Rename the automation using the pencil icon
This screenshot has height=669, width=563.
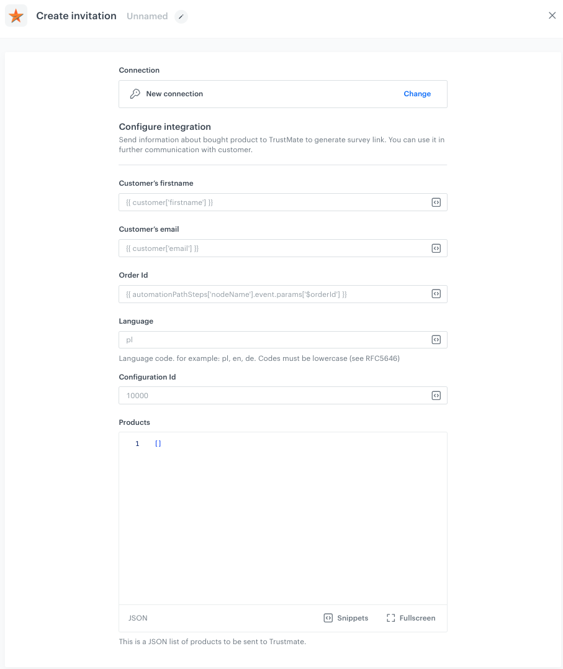pos(181,17)
